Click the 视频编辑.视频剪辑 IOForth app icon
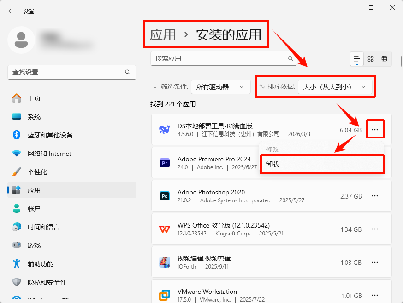The image size is (403, 303). (x=165, y=262)
